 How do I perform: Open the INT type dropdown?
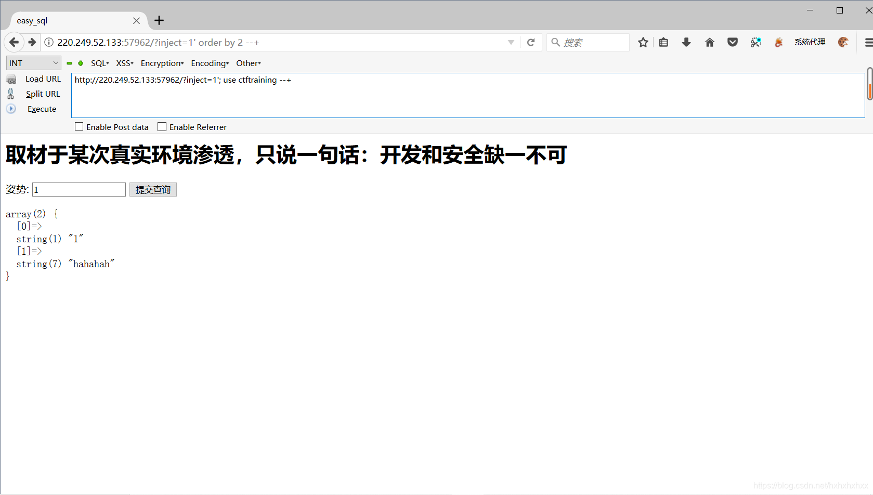click(x=33, y=63)
